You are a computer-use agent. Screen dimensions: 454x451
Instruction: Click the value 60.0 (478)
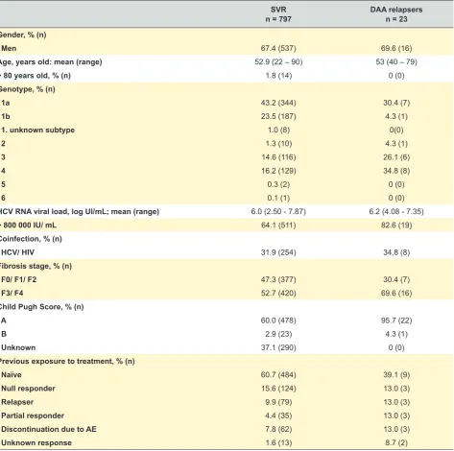pyautogui.click(x=278, y=320)
